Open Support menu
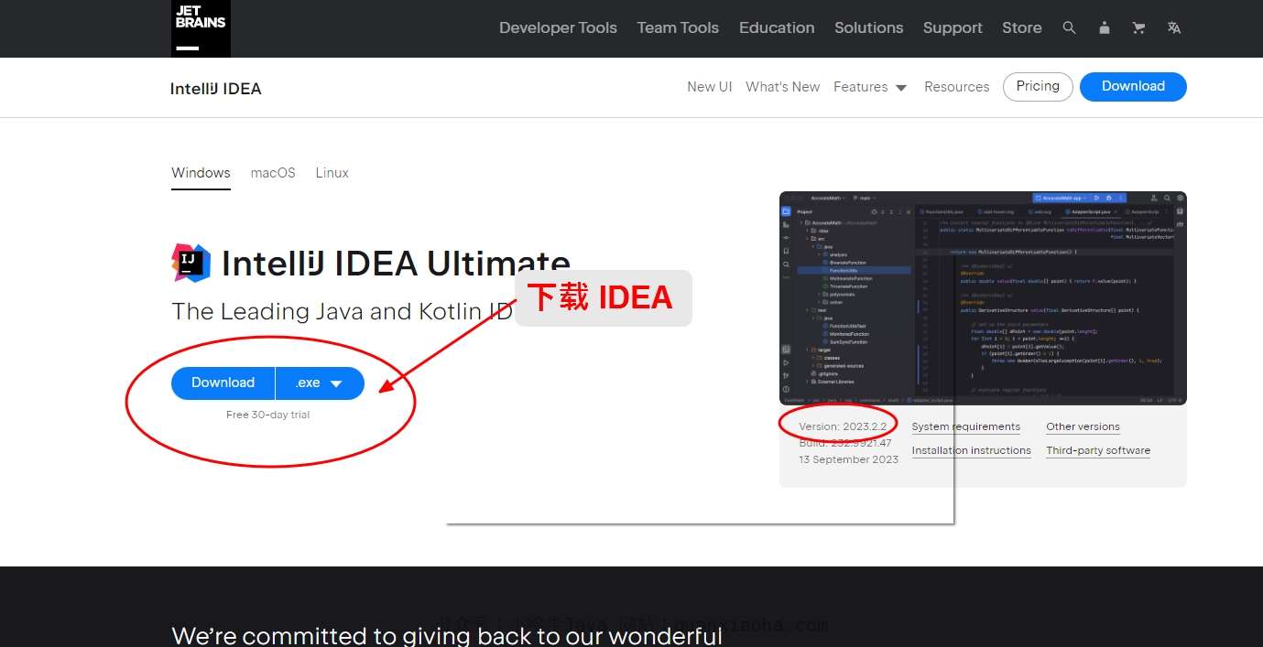Viewport: 1263px width, 647px height. pos(953,28)
